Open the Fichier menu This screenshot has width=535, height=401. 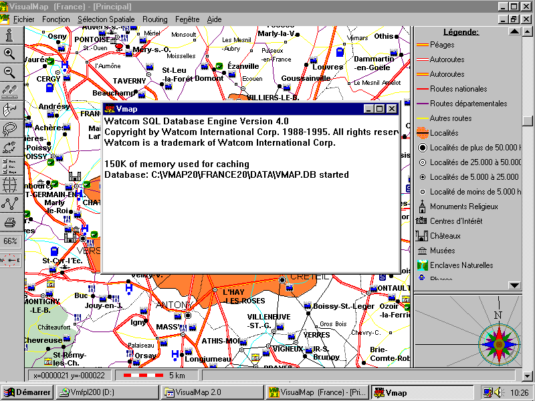23,19
